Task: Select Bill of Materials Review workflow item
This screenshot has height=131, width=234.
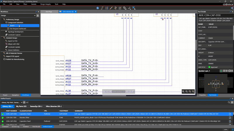Action: 14,53
